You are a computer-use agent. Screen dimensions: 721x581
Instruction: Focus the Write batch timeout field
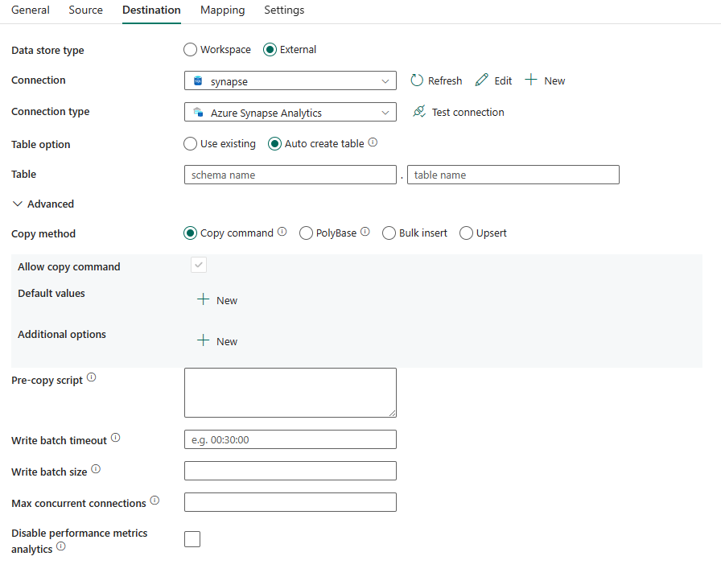tap(290, 439)
